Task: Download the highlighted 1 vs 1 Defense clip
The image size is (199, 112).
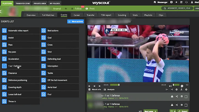Action: 182,96
